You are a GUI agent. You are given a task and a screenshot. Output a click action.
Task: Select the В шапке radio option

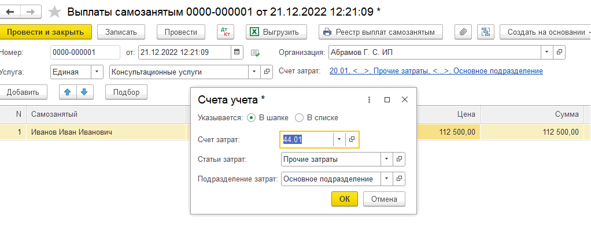(268, 117)
